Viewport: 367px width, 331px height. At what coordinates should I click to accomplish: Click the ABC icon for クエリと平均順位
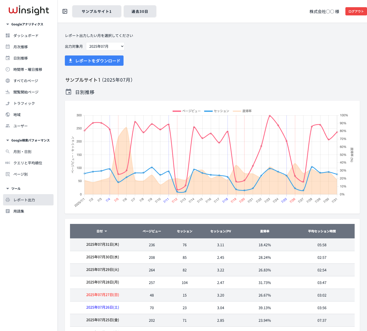(8, 163)
